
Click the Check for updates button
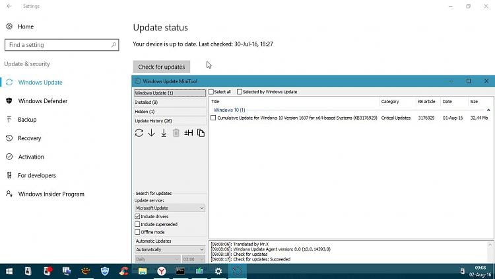pyautogui.click(x=161, y=67)
